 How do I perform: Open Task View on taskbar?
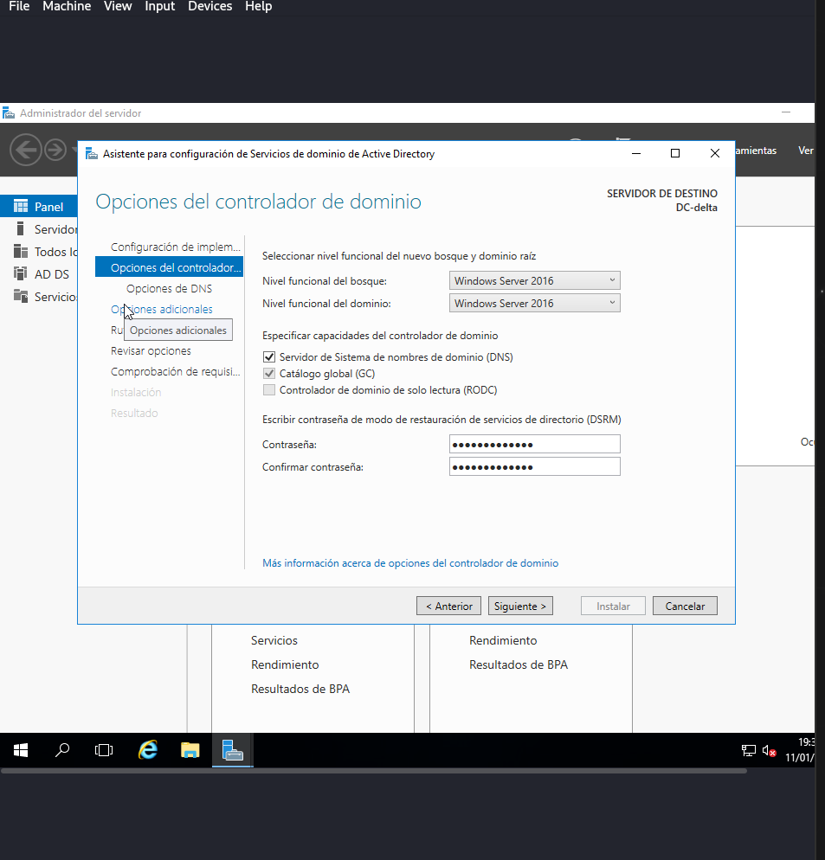[104, 750]
